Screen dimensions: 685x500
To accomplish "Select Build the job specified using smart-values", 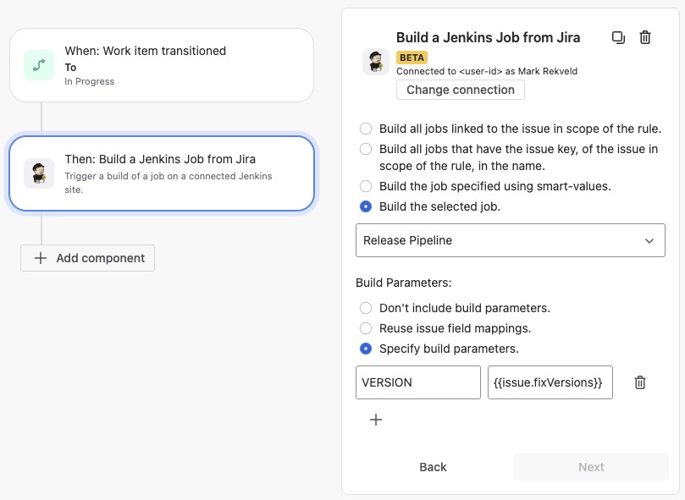I will point(366,186).
